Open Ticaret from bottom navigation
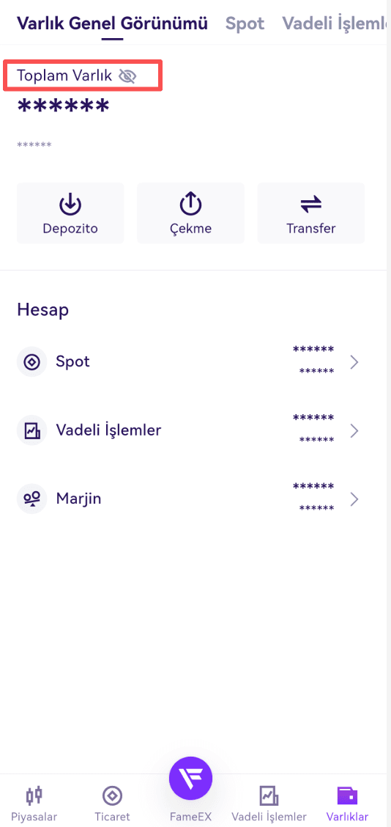 click(112, 804)
